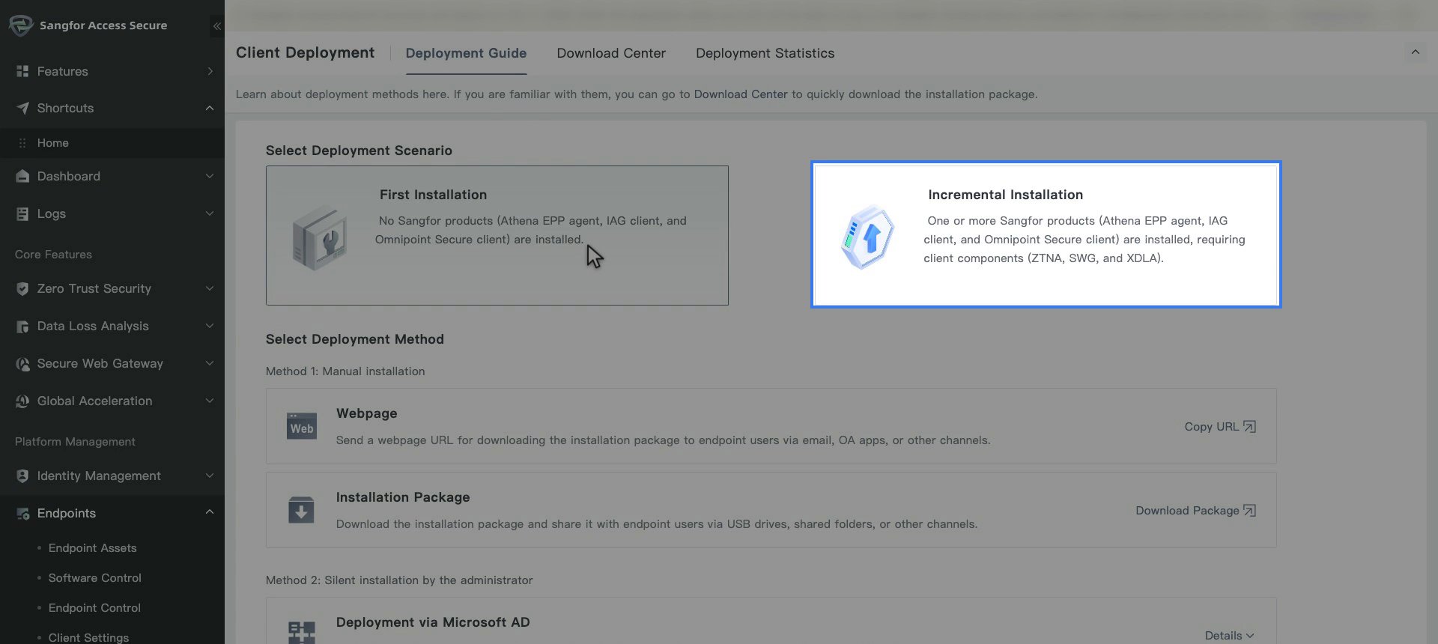Expand the Logs menu chevron
The image size is (1438, 644).
(x=210, y=213)
